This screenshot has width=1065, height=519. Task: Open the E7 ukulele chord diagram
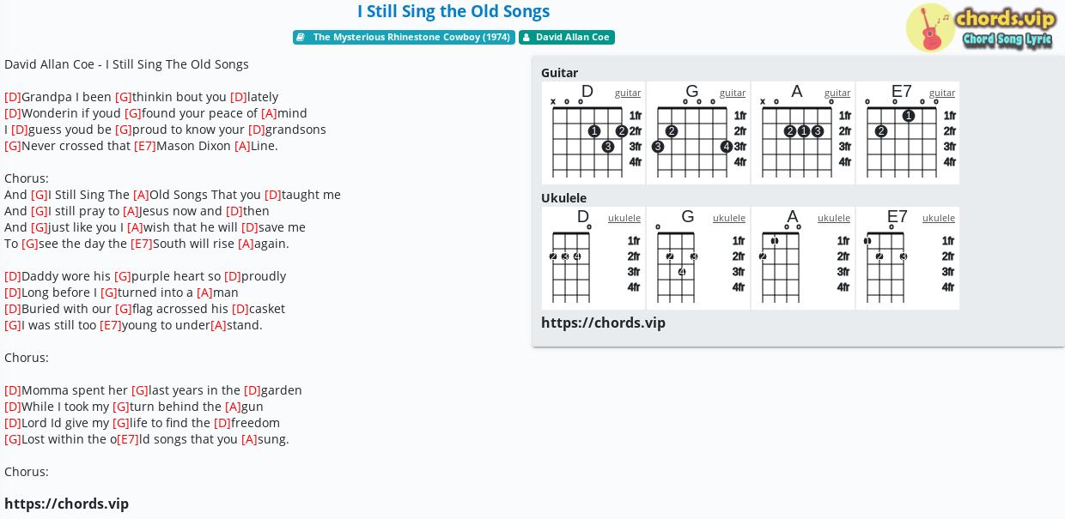coord(908,258)
